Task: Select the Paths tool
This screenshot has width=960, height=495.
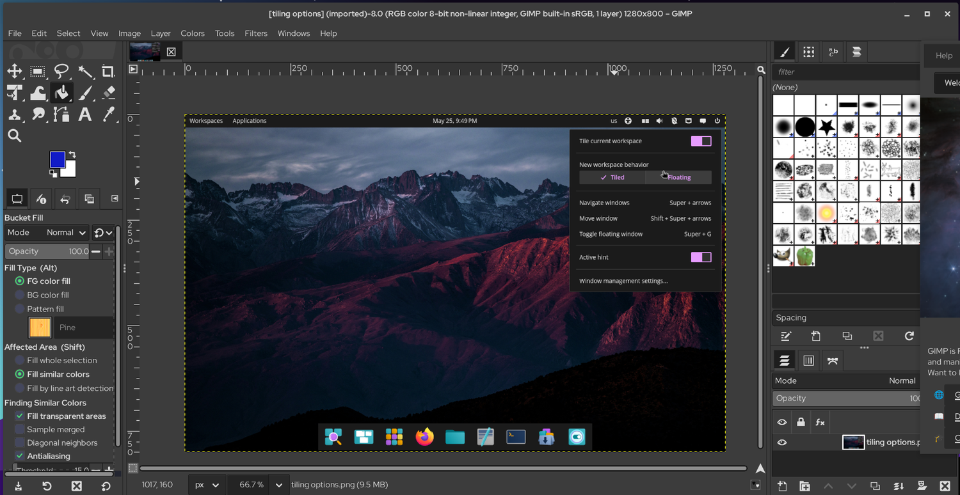Action: (61, 114)
